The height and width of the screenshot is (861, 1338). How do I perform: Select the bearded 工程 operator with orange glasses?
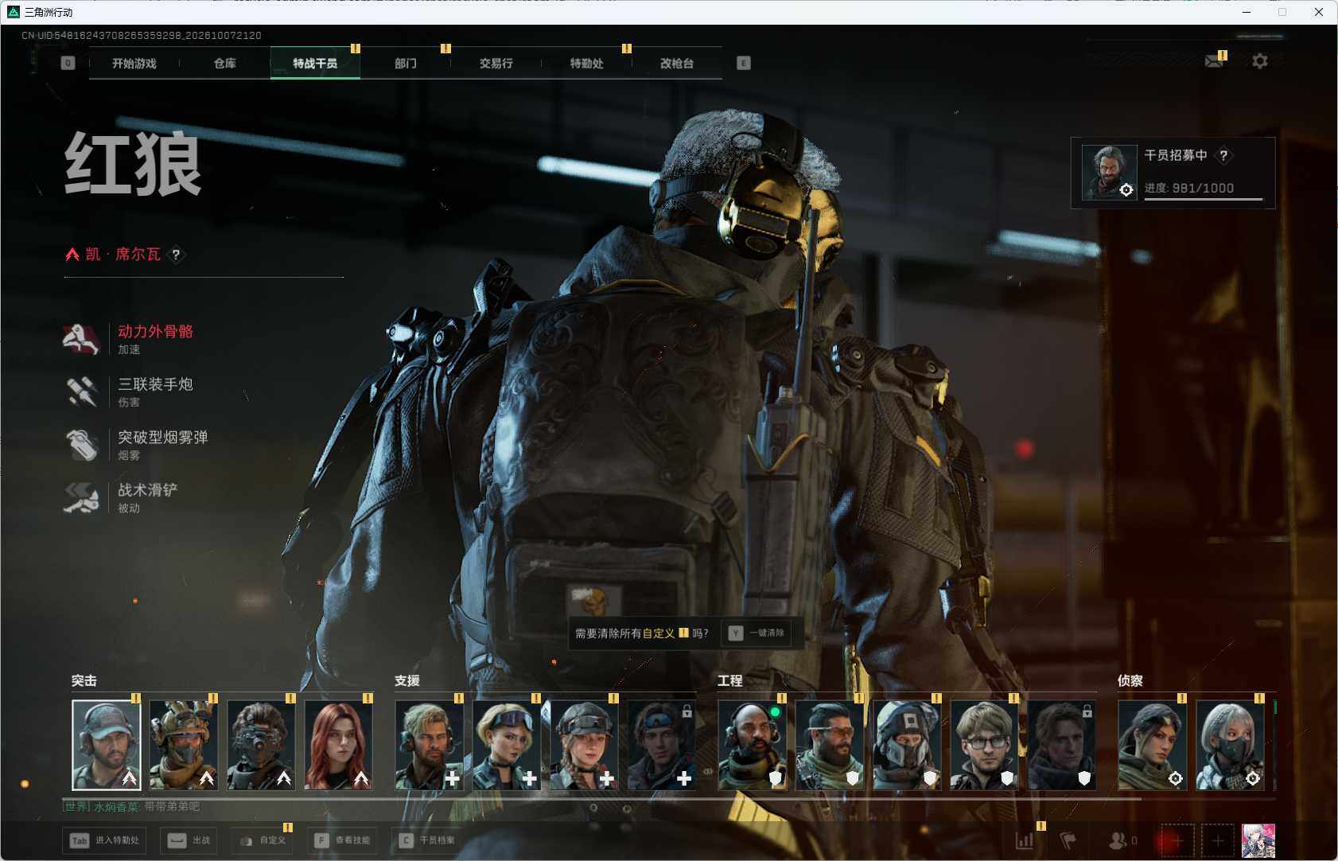click(x=830, y=745)
